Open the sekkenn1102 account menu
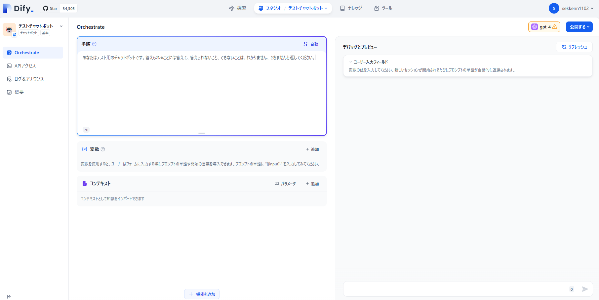Viewport: 599px width, 300px height. point(578,8)
